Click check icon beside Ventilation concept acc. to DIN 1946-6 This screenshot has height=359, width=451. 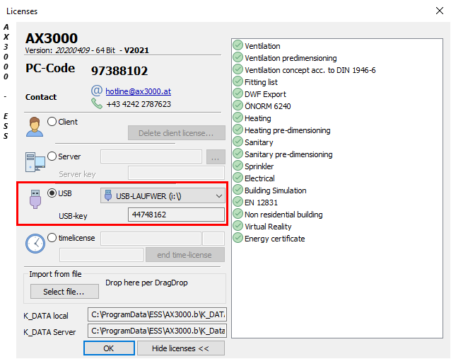tap(238, 69)
